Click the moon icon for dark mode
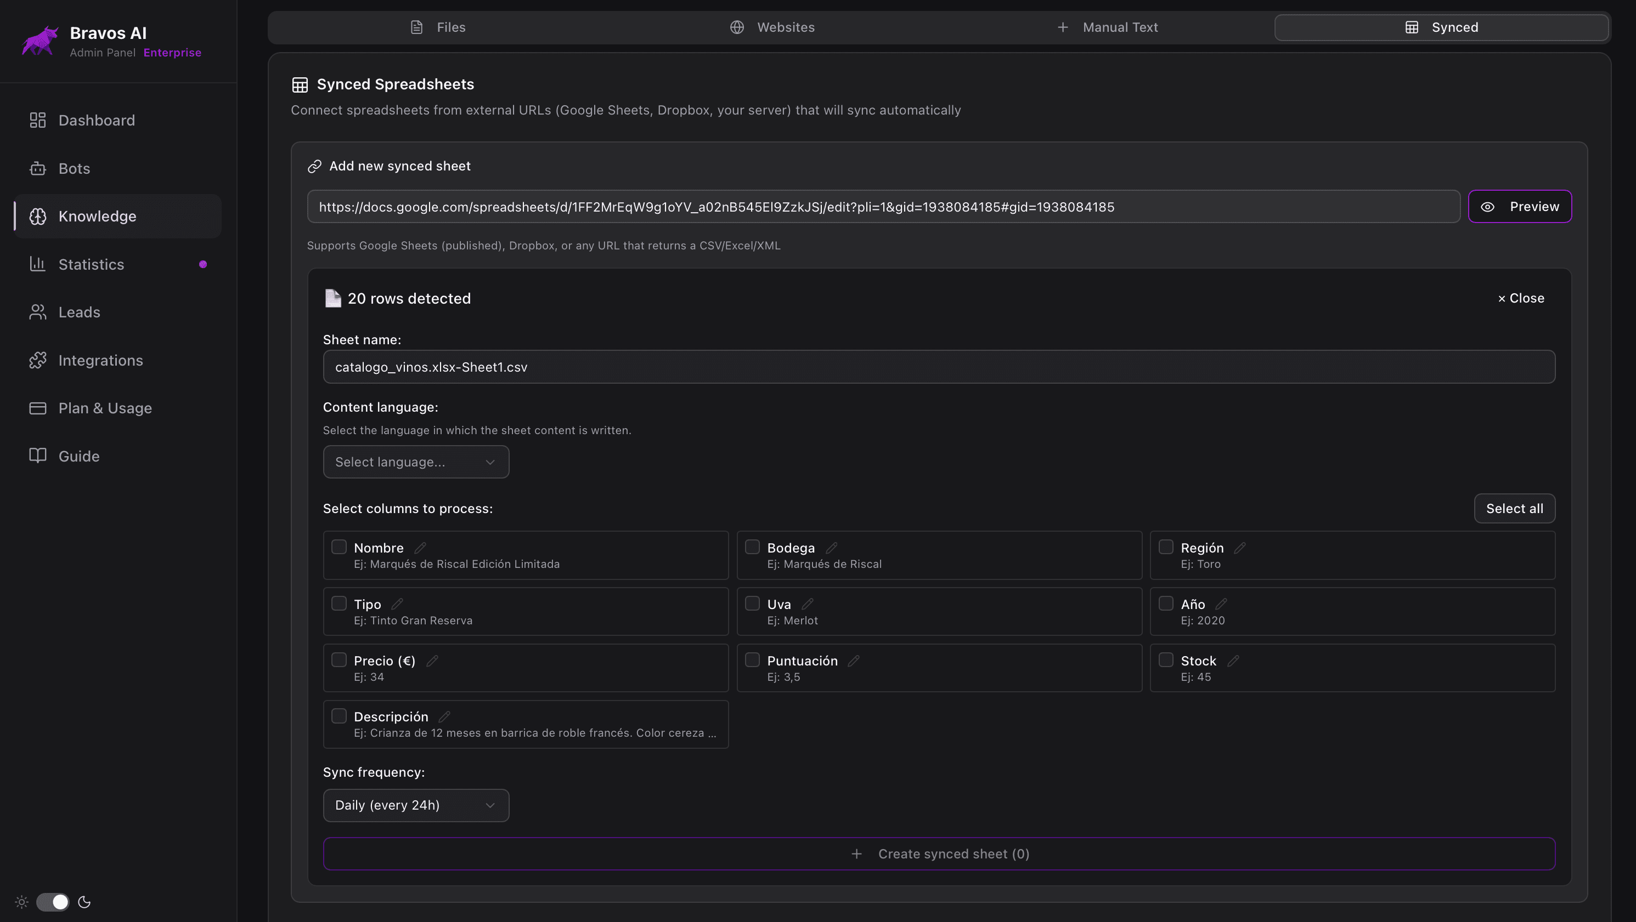Viewport: 1636px width, 922px height. click(84, 902)
